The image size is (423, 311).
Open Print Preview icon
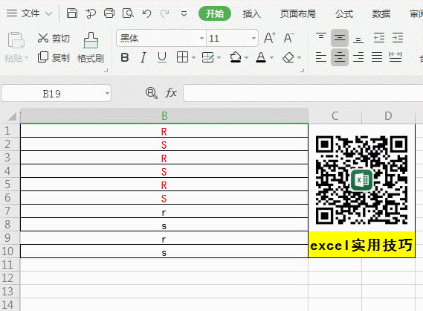[128, 13]
